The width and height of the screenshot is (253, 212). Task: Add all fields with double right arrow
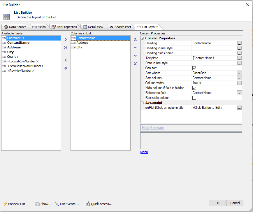[x=66, y=48]
